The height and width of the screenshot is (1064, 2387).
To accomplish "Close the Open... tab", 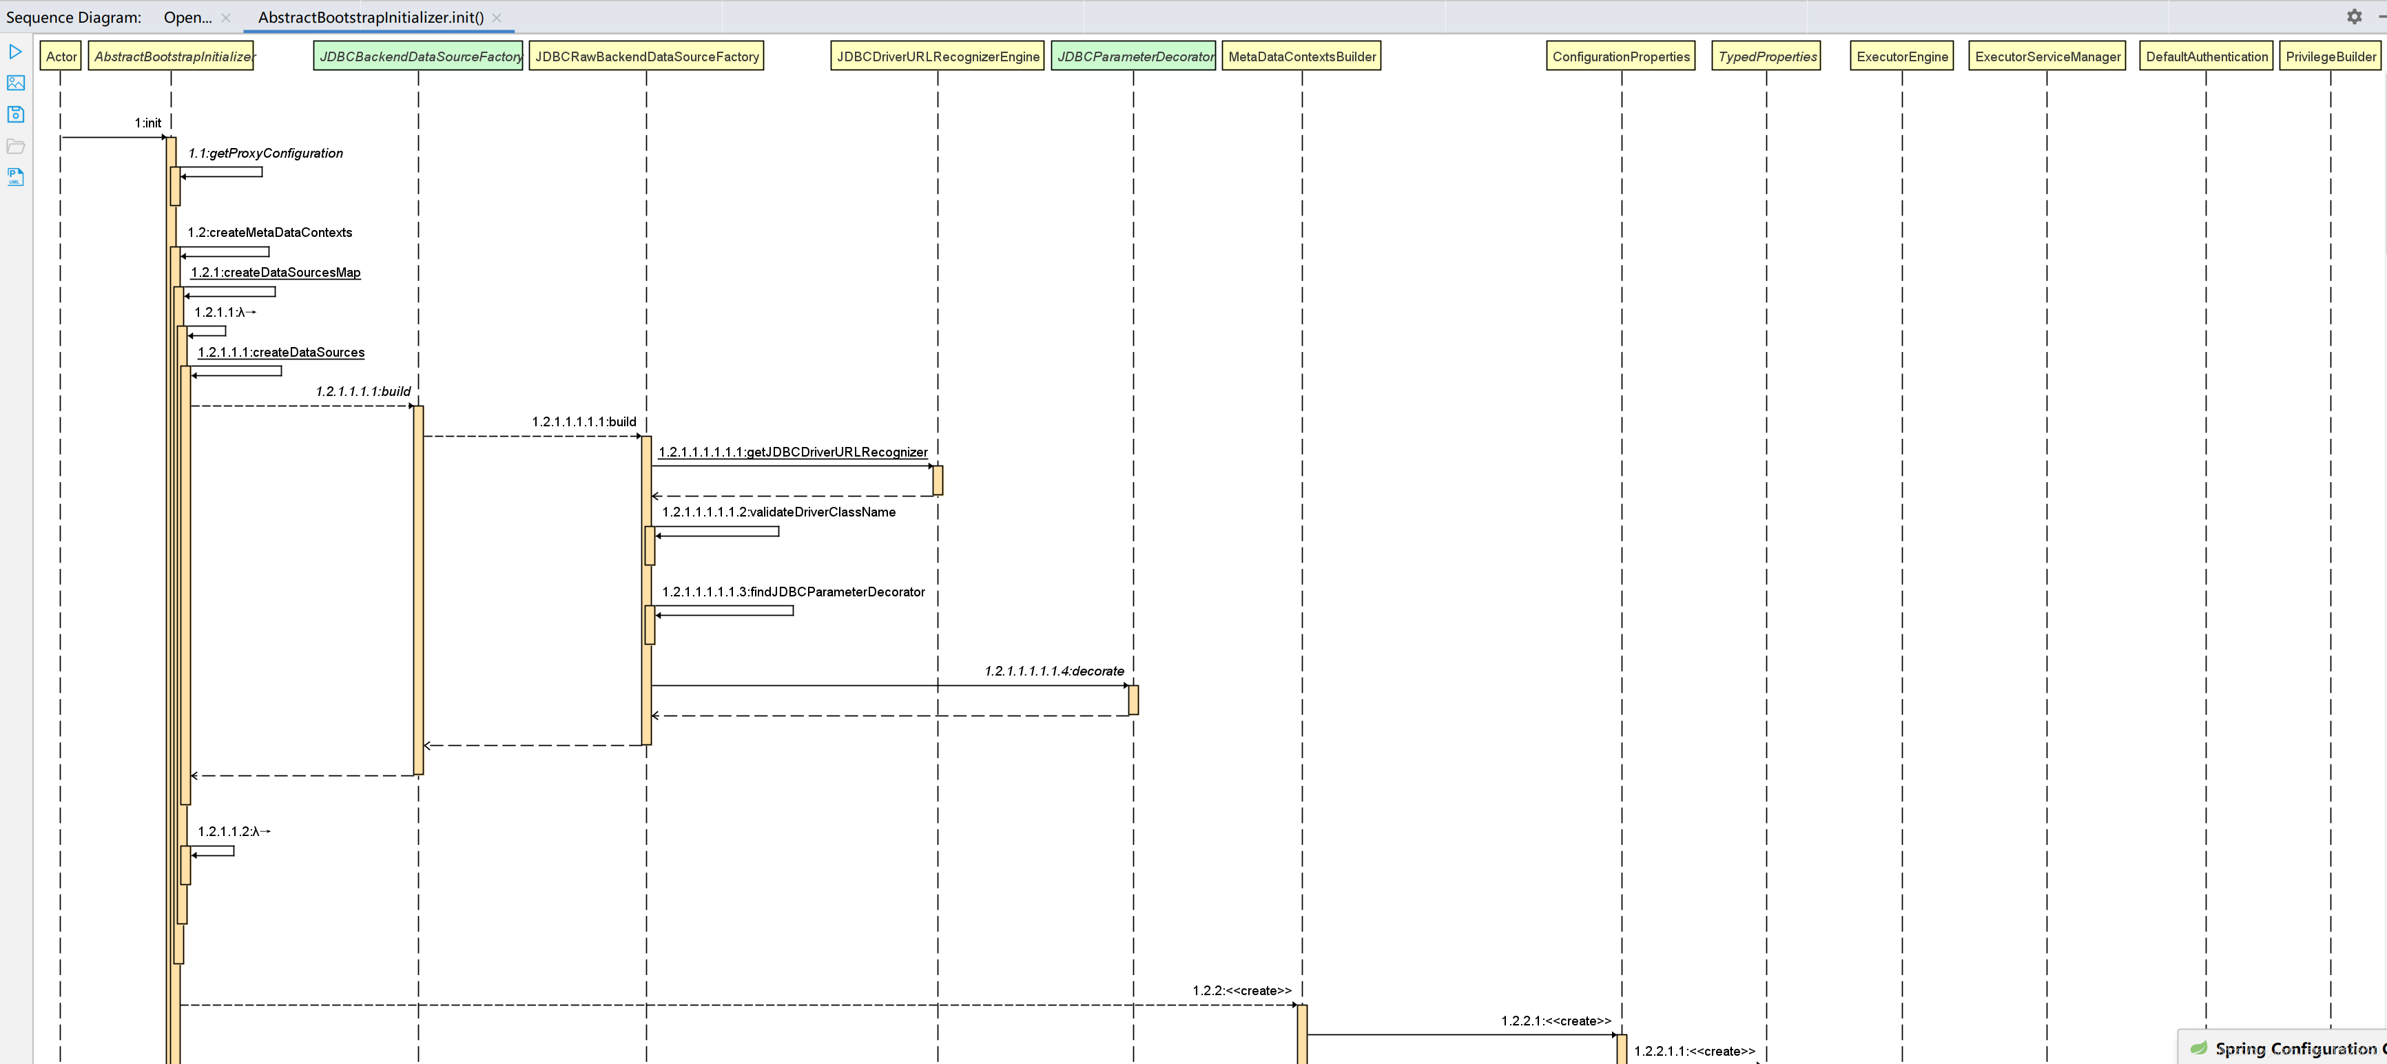I will click(x=226, y=18).
